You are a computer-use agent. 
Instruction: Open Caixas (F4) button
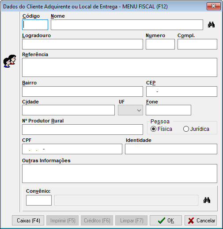coord(28,221)
